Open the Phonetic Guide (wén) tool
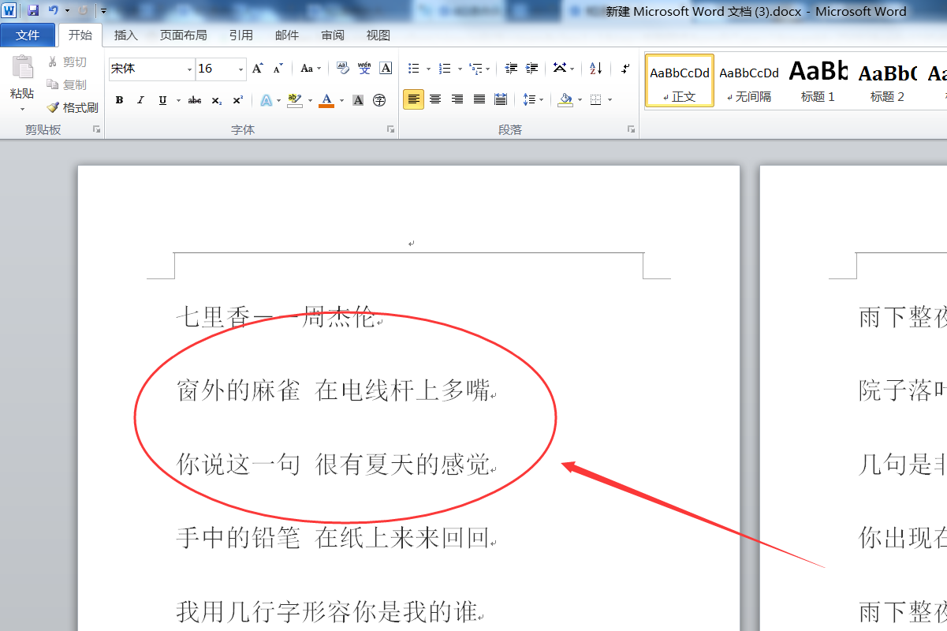 tap(364, 69)
